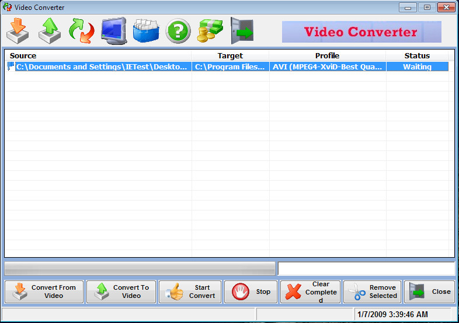Select the C:\Documents and Settings source entry
The width and height of the screenshot is (459, 323).
point(103,66)
